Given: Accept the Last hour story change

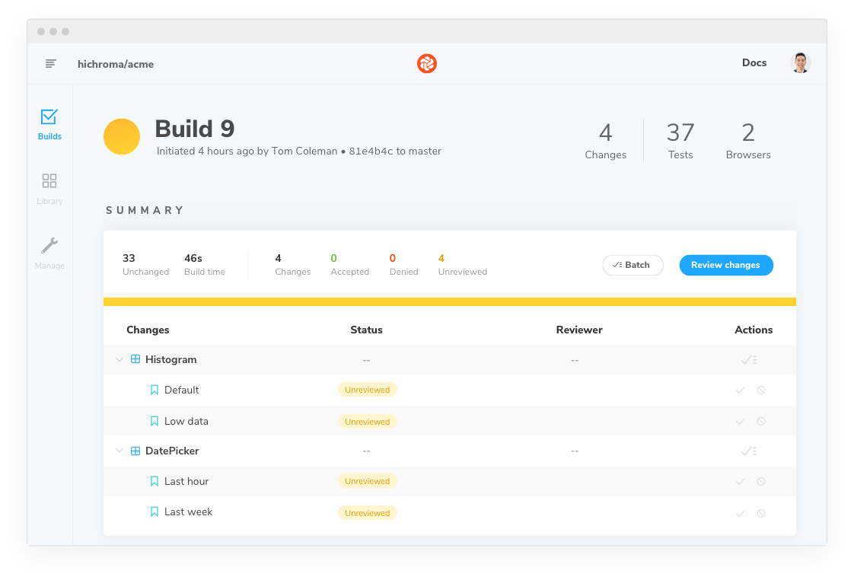Looking at the screenshot, I should click(x=740, y=481).
